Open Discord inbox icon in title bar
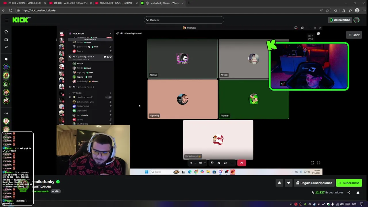 pyautogui.click(x=296, y=28)
